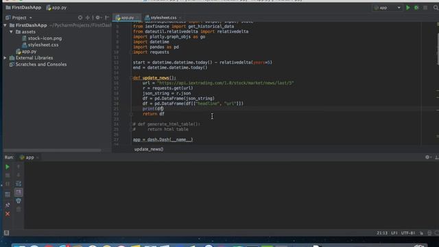Open Run panel gear settings
Screen dimensions: 439x247
[427, 157]
